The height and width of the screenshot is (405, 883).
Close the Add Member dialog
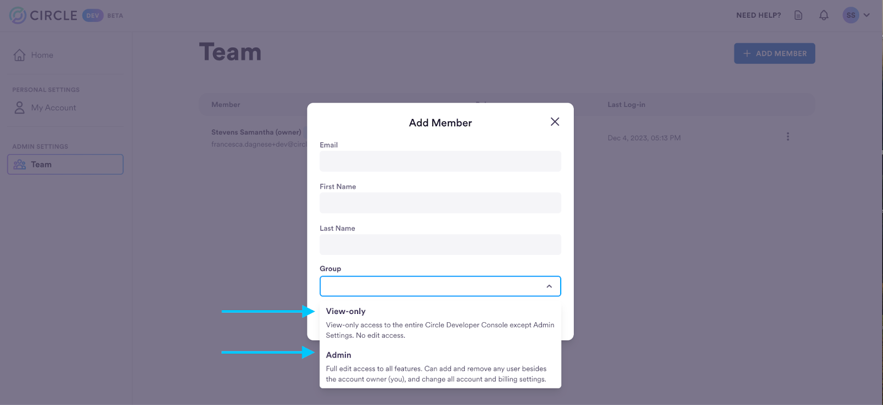(x=555, y=122)
